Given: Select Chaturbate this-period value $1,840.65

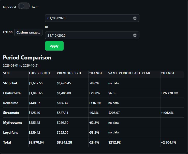Looking at the screenshot, I should coord(36,93).
